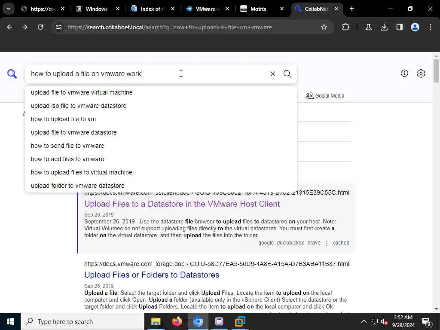This screenshot has width=440, height=330.
Task: Select suggestion 'how to upload files to virtual machine'
Action: click(x=161, y=172)
